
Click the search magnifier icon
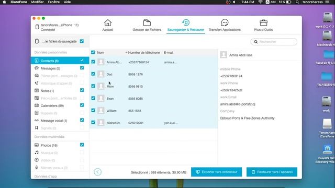[256, 42]
